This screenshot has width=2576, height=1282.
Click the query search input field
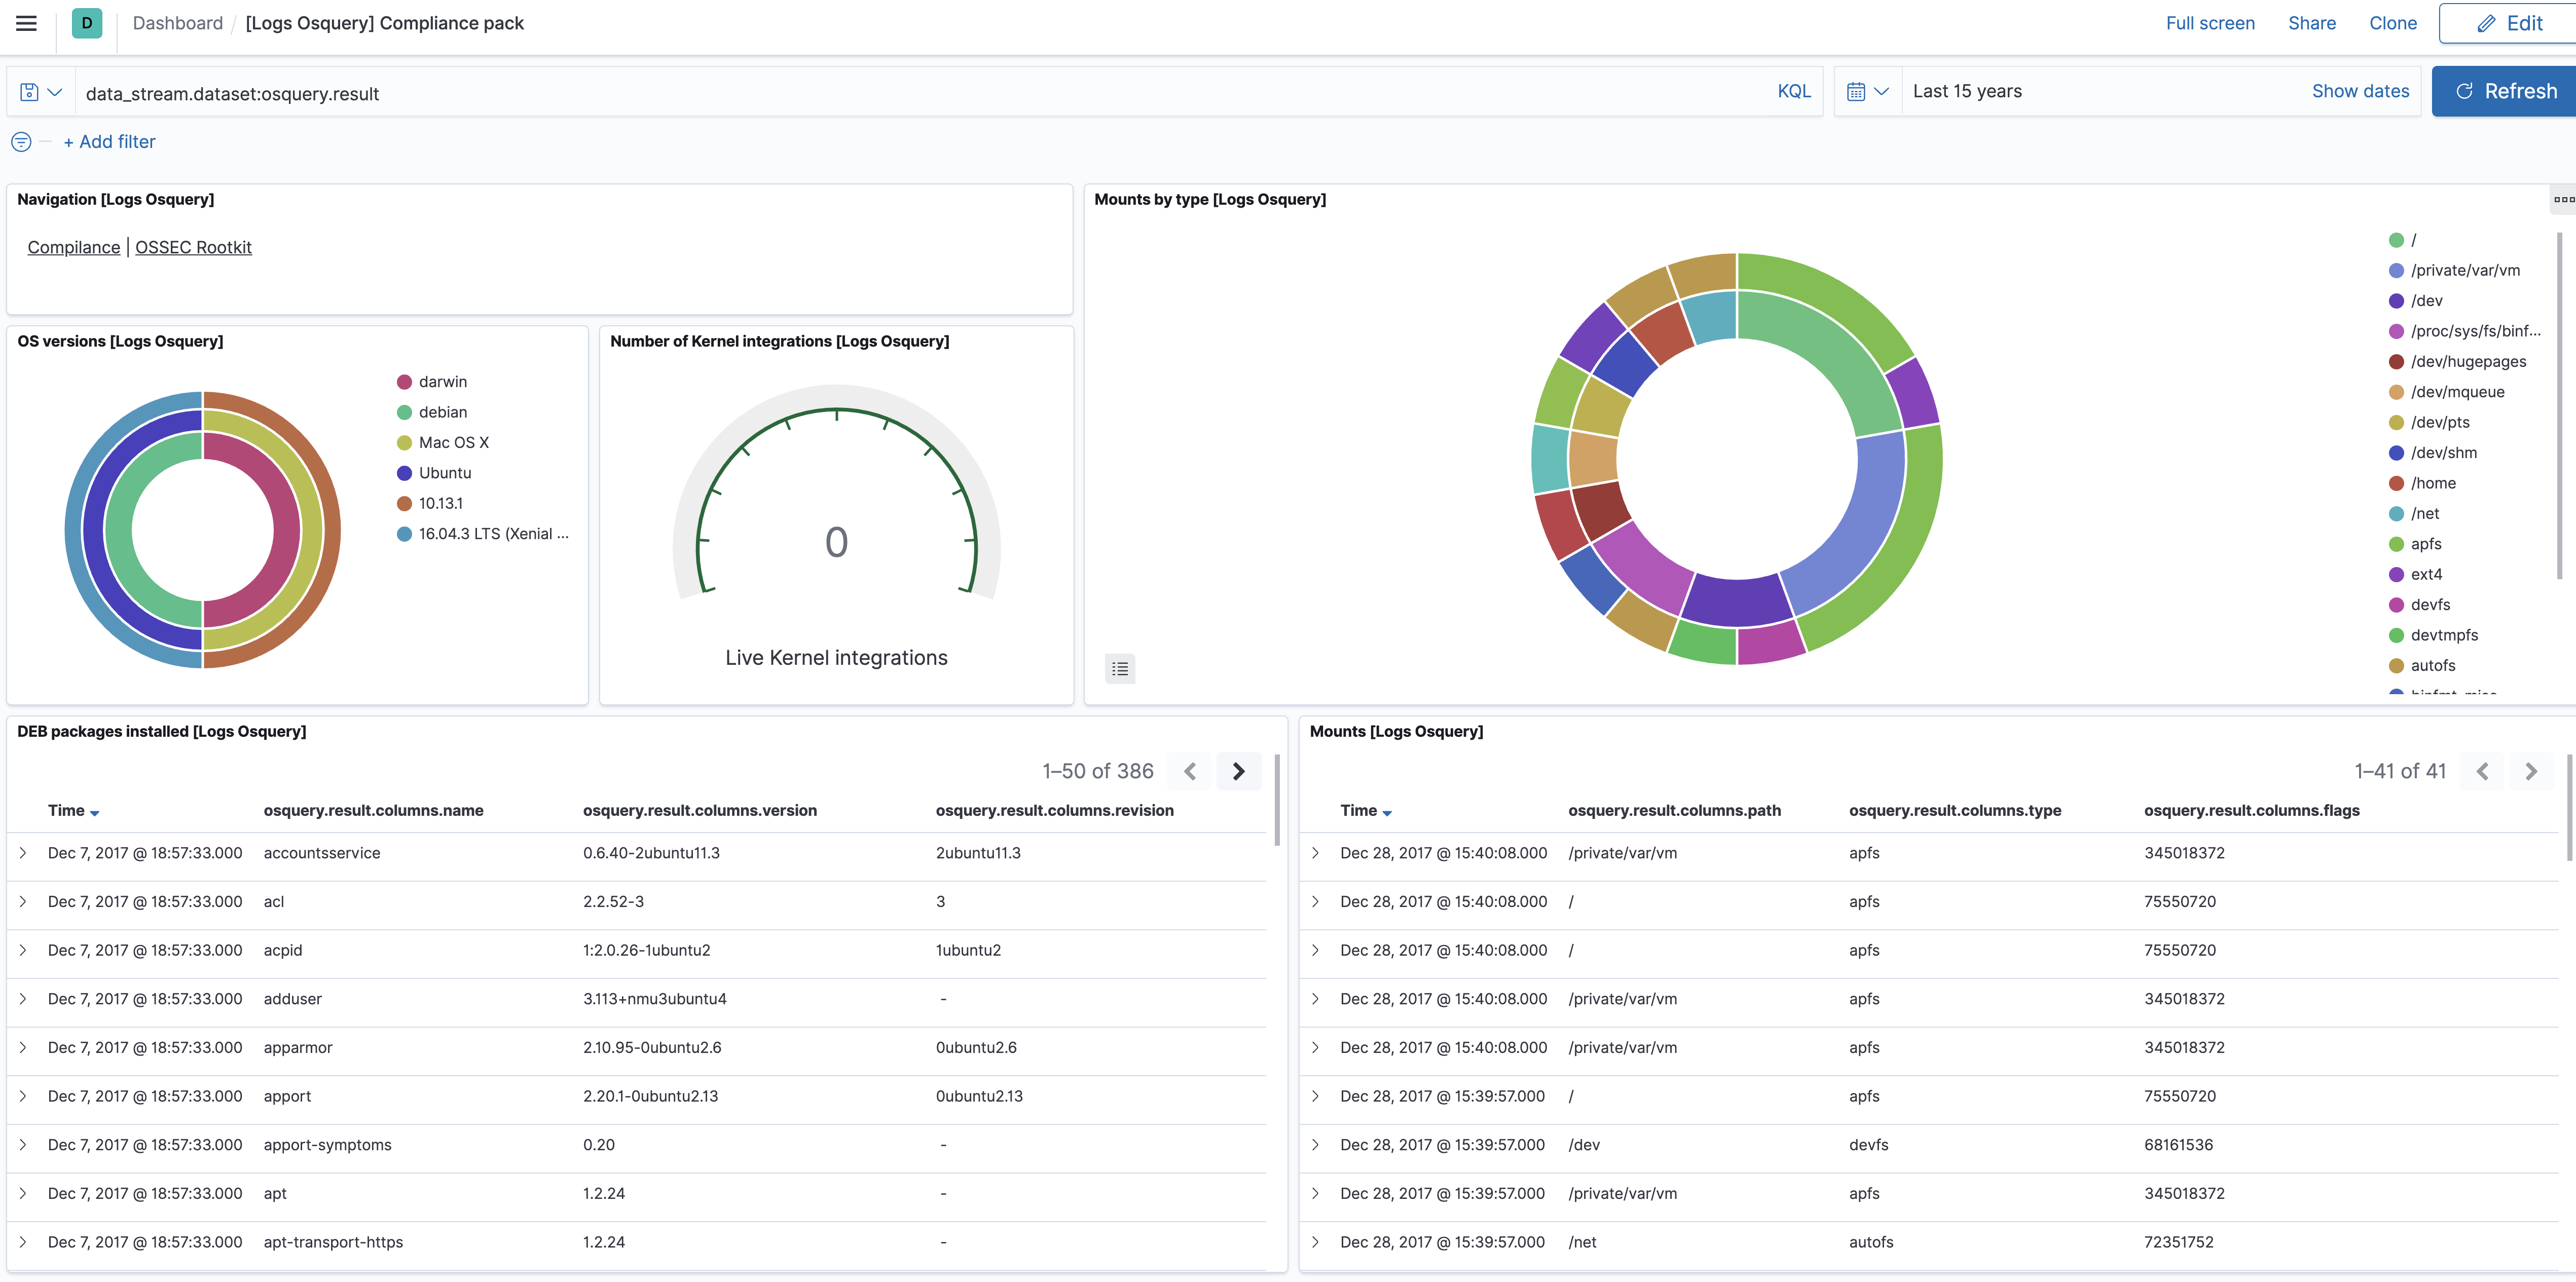[900, 93]
